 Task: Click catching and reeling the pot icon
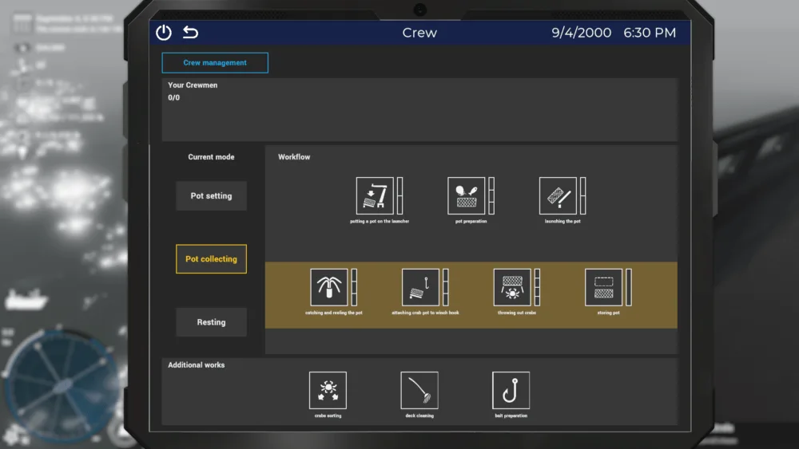click(x=329, y=287)
